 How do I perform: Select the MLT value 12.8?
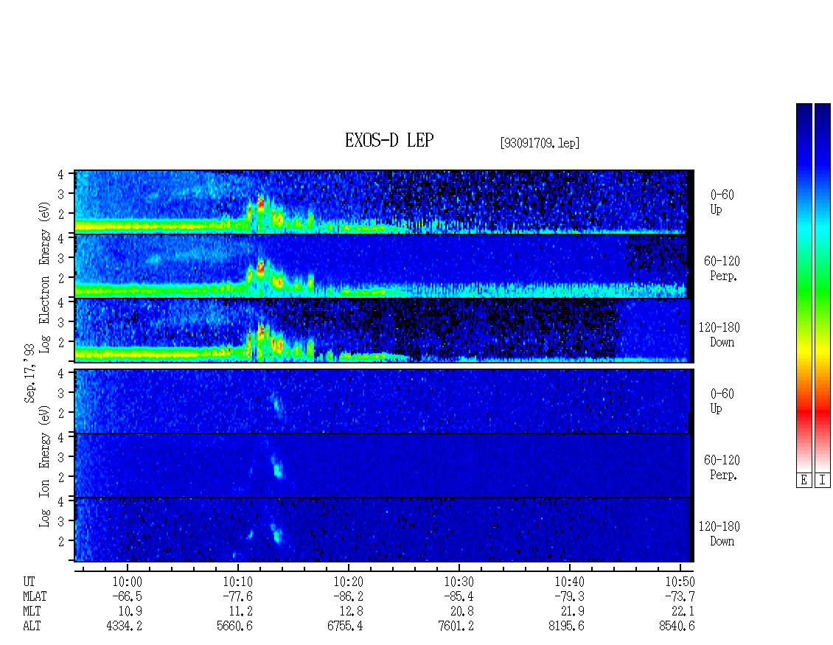351,612
